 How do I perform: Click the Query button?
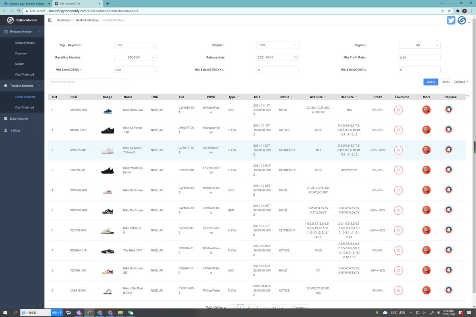tap(431, 82)
